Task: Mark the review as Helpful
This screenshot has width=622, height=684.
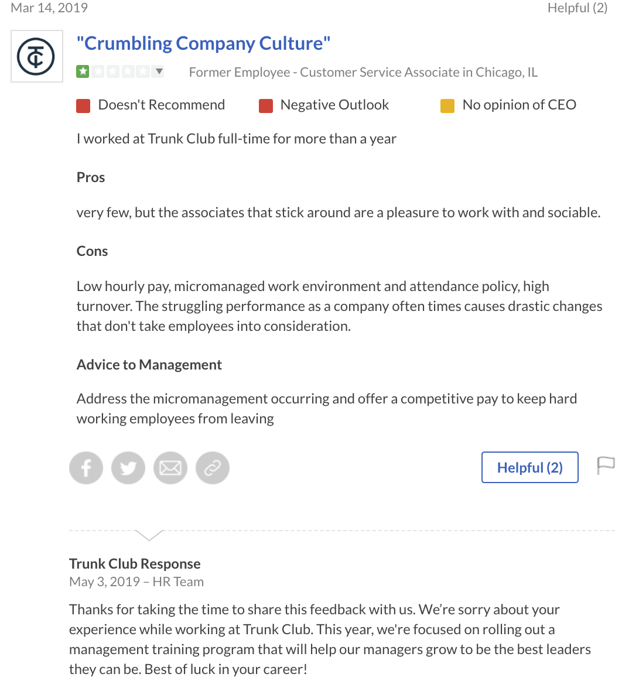Action: (x=529, y=467)
